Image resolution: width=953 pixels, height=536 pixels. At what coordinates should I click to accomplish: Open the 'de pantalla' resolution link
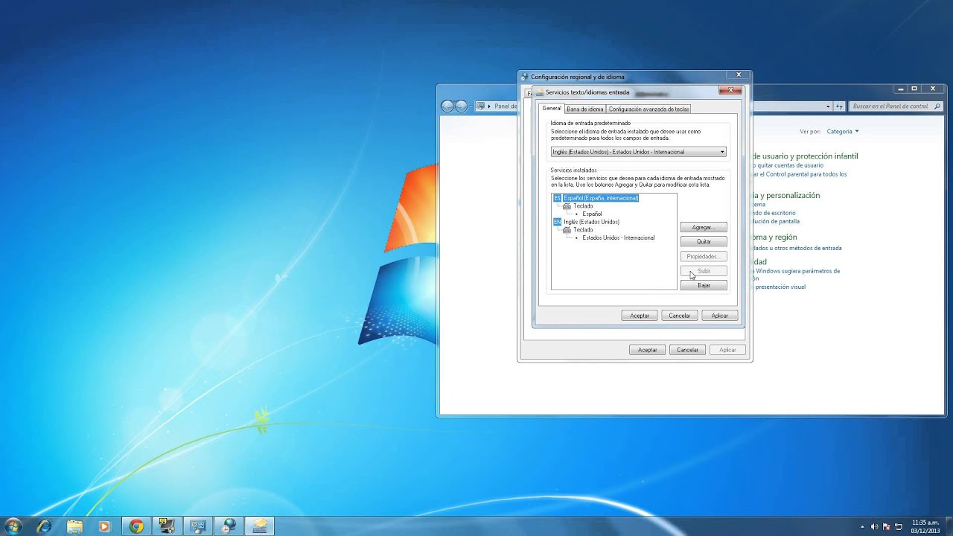click(777, 221)
